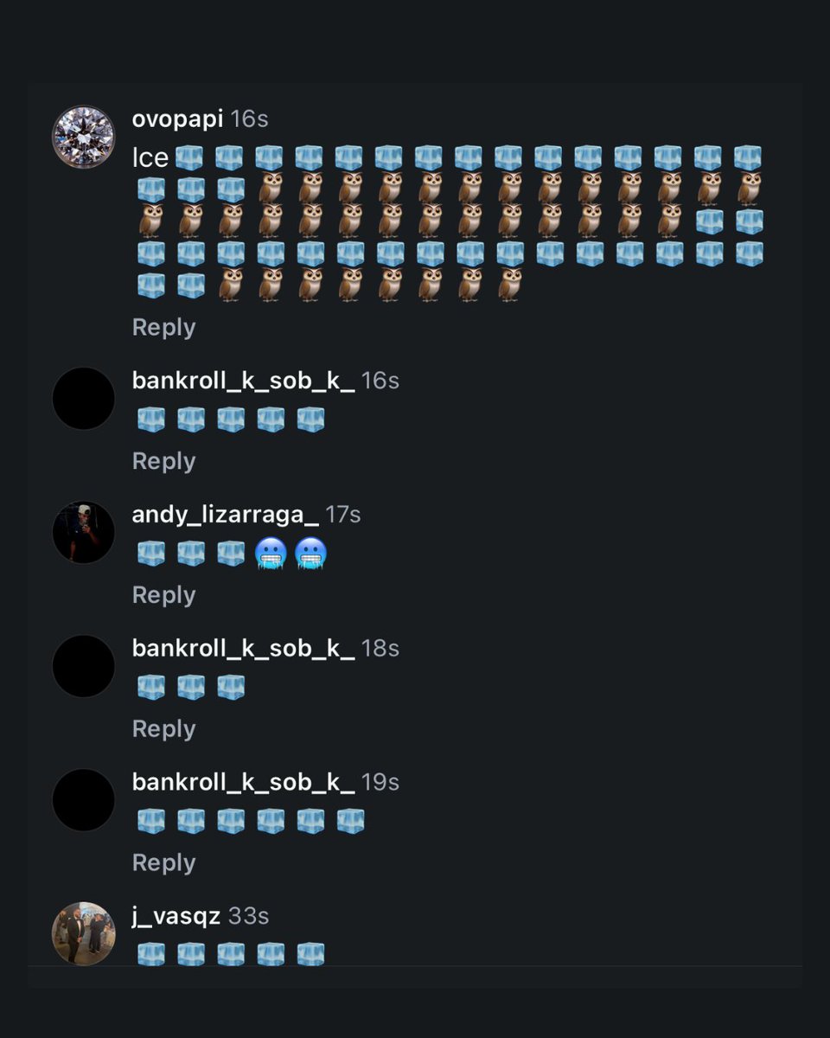Reply to bankroll_k_sob_k_ comment from 16s ago
The height and width of the screenshot is (1038, 830).
click(163, 461)
